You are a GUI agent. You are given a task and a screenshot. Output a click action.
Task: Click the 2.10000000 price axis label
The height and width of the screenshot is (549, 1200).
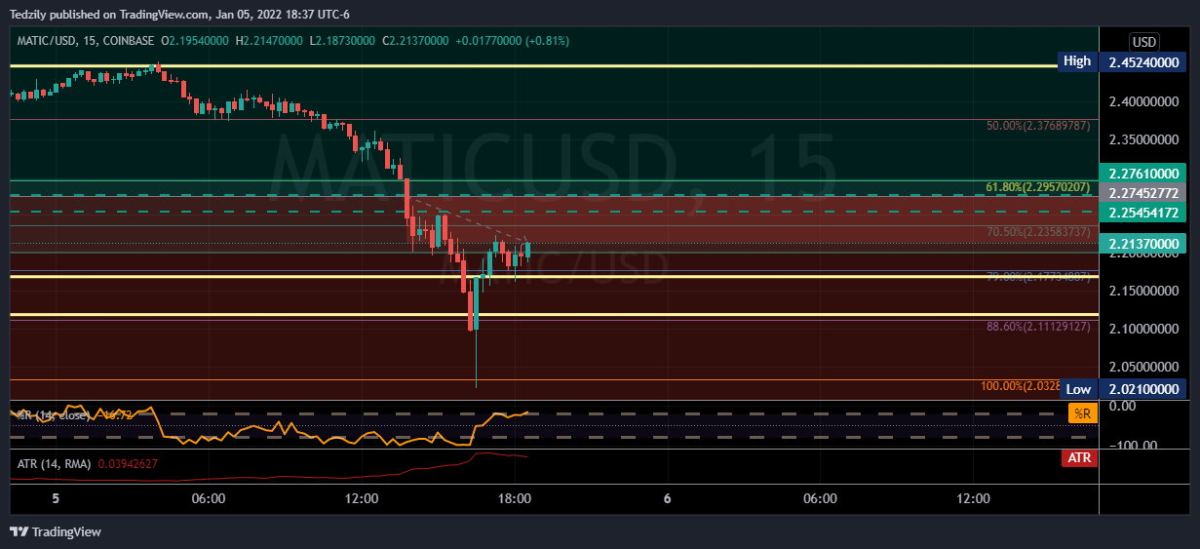(1145, 329)
